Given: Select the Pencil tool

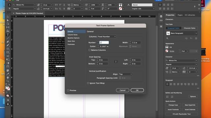Looking at the screenshot, I should [8, 45].
